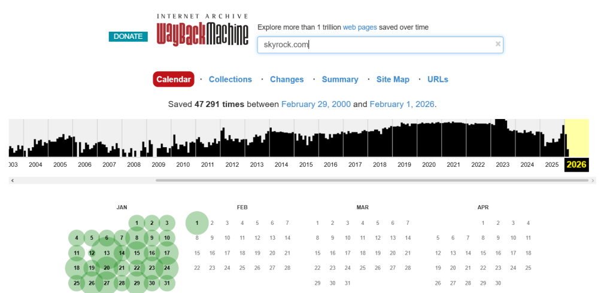This screenshot has width=613, height=293.
Task: Click the horizontal timeline scrollbar thumb
Action: pyautogui.click(x=372, y=181)
